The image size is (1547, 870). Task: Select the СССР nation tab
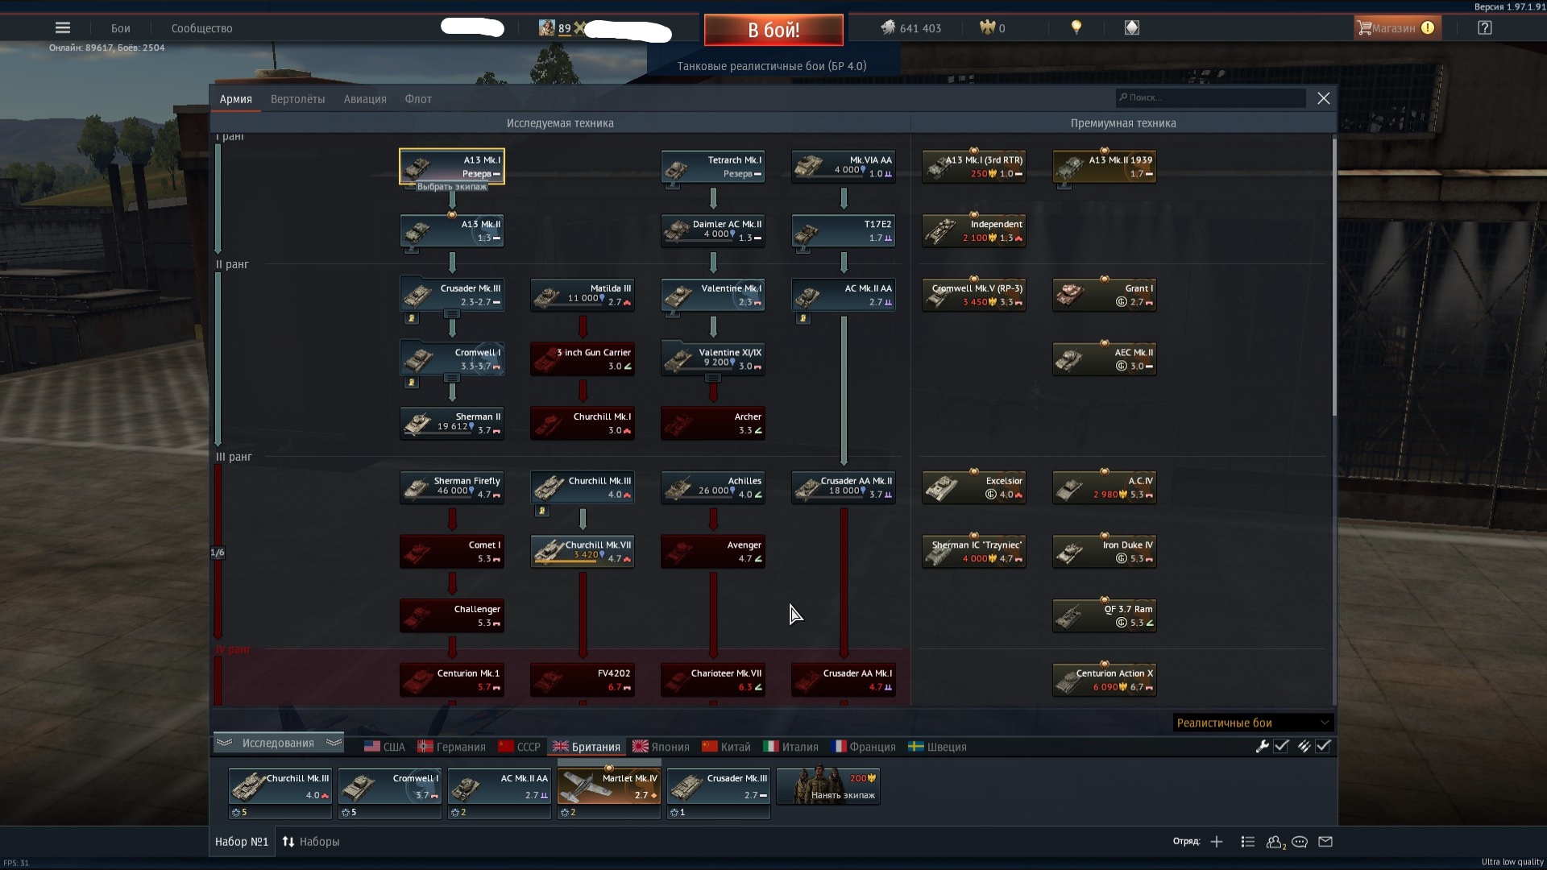pyautogui.click(x=519, y=747)
